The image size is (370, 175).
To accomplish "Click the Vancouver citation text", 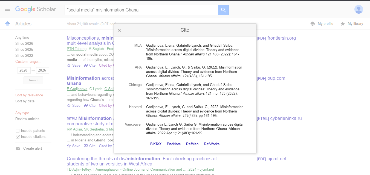I will 195,129.
